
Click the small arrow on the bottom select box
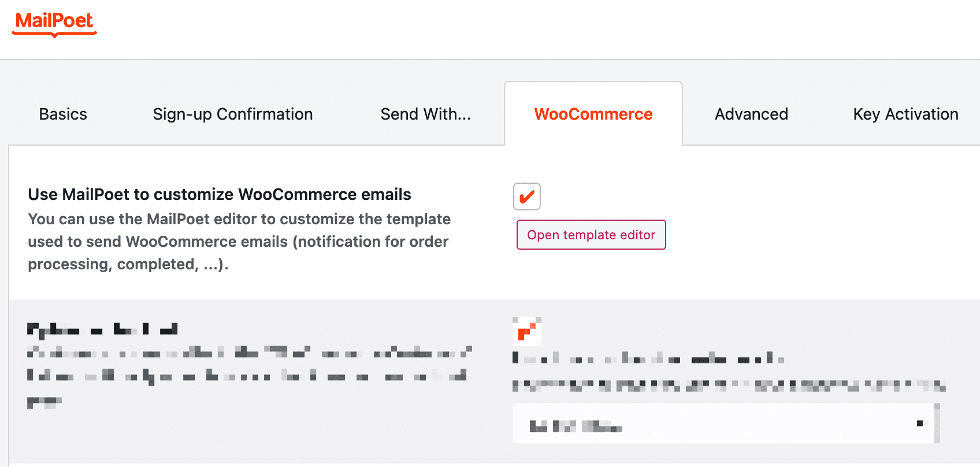tap(919, 424)
